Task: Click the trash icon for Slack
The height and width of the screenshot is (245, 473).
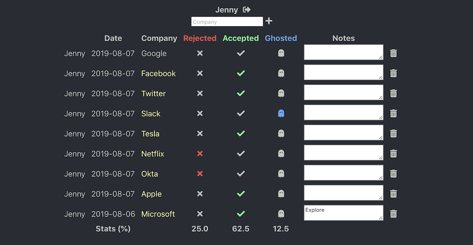Action: pyautogui.click(x=393, y=114)
